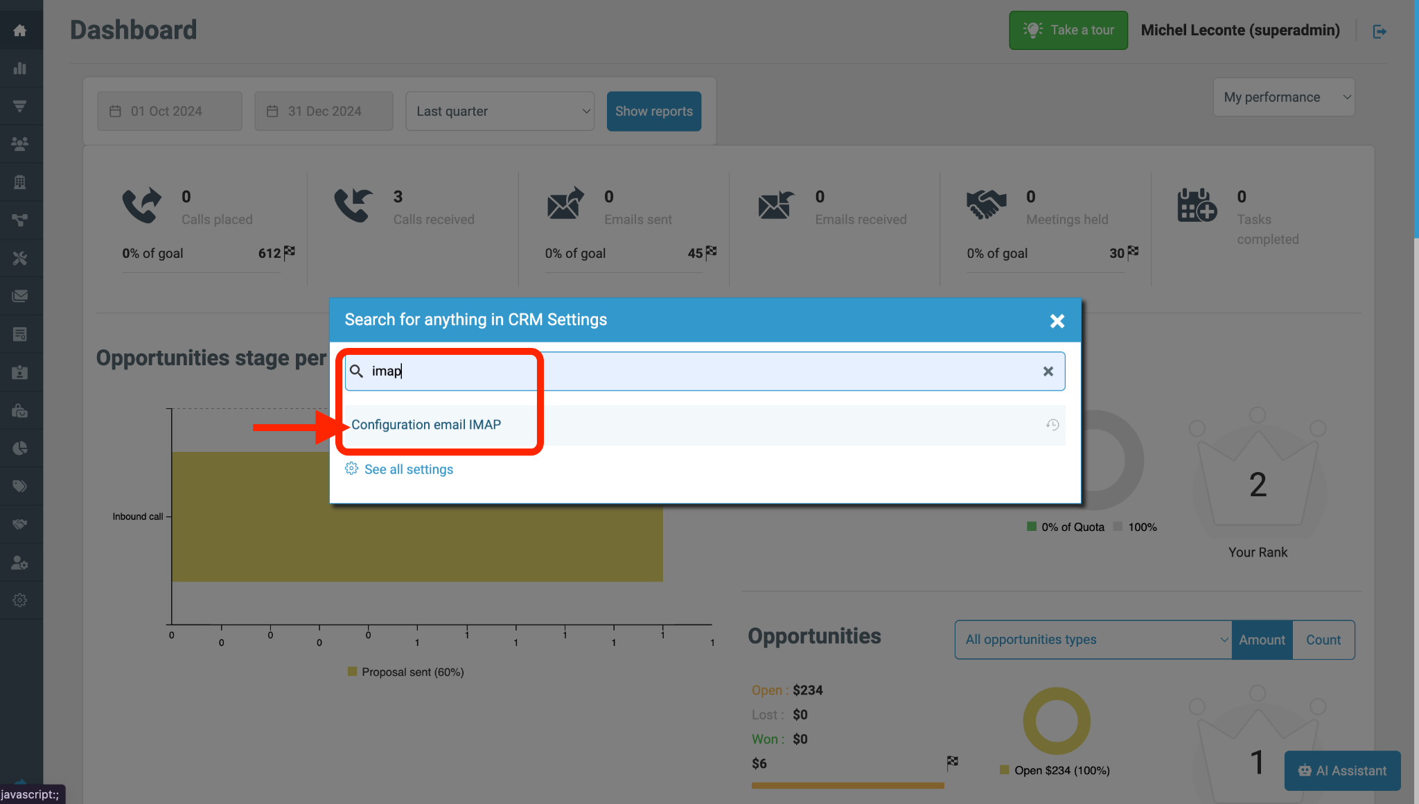Click Michel Leconte (superadmin) username
The image size is (1419, 804).
1240,30
